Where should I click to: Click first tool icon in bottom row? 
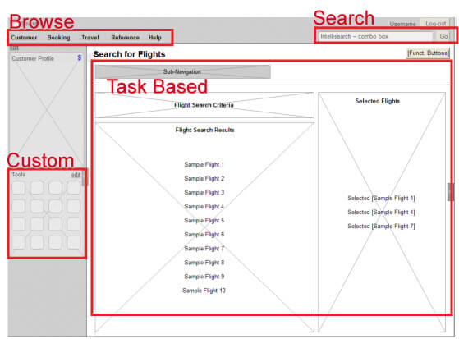(18, 243)
